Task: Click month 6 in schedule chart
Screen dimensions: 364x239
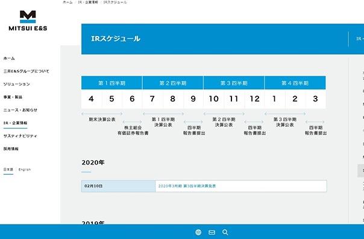Action: point(132,99)
